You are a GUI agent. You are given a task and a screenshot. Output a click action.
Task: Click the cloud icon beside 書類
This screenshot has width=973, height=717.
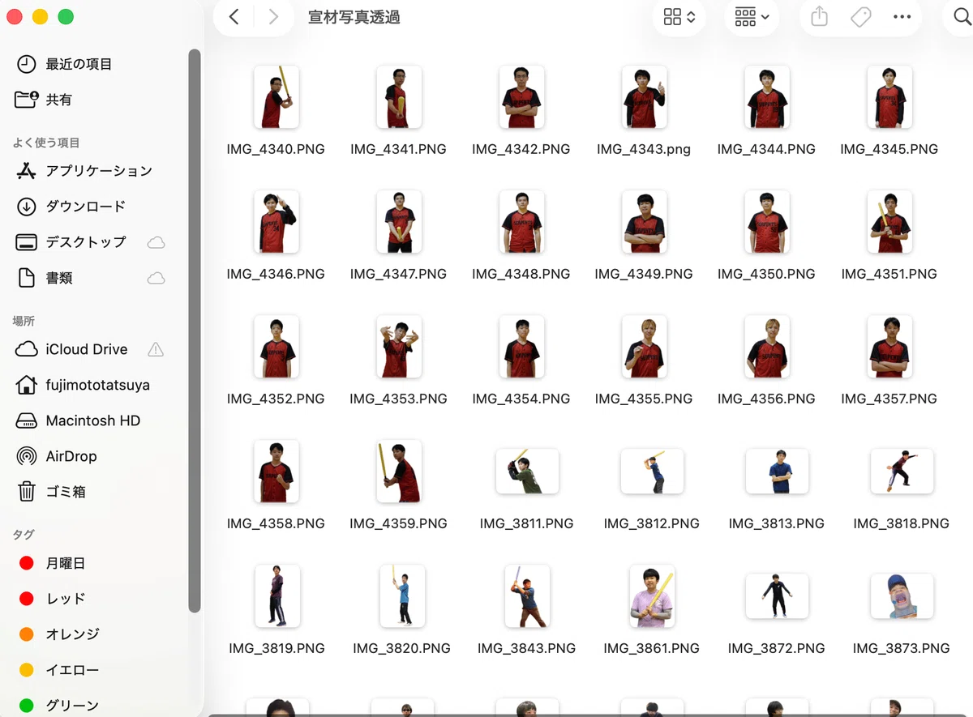coord(156,278)
